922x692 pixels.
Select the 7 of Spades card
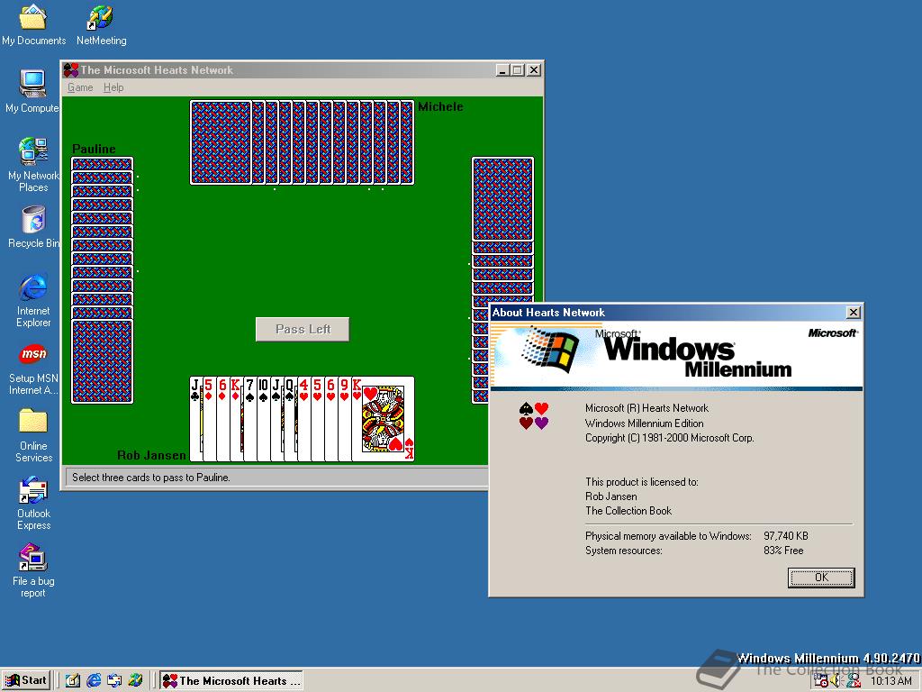[250, 419]
